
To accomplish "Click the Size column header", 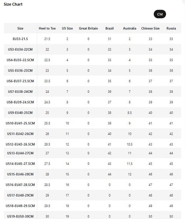I will 20,28.
